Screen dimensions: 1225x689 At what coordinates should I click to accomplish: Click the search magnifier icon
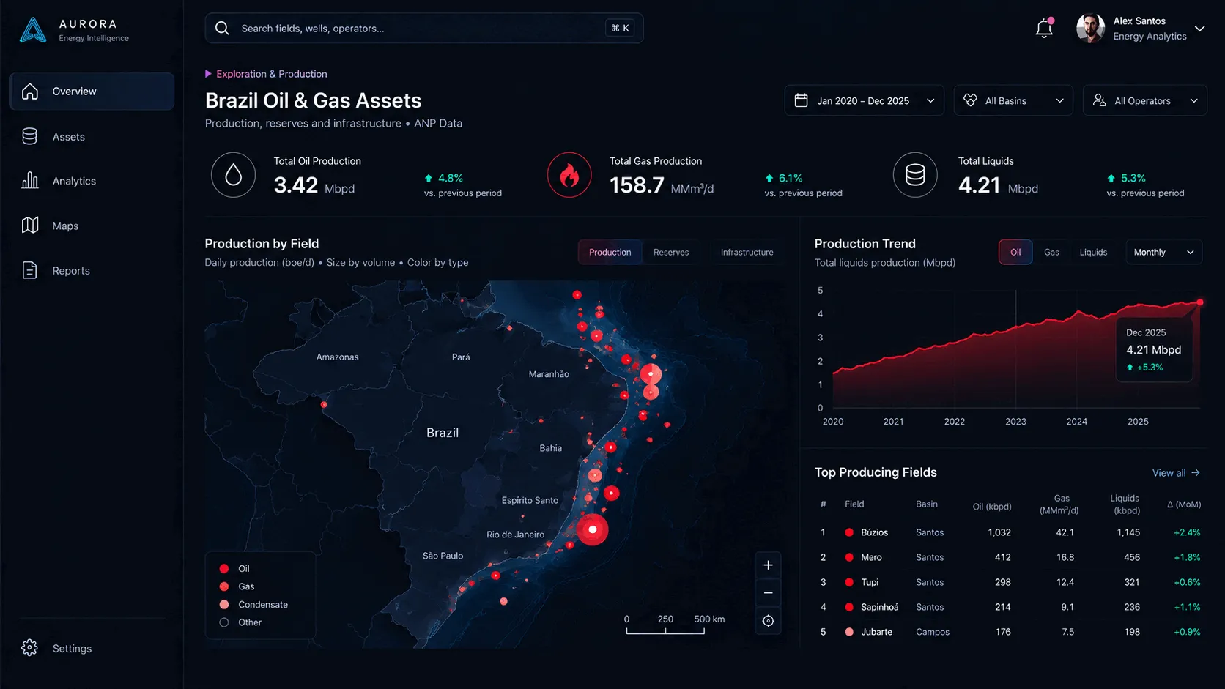[x=222, y=28]
